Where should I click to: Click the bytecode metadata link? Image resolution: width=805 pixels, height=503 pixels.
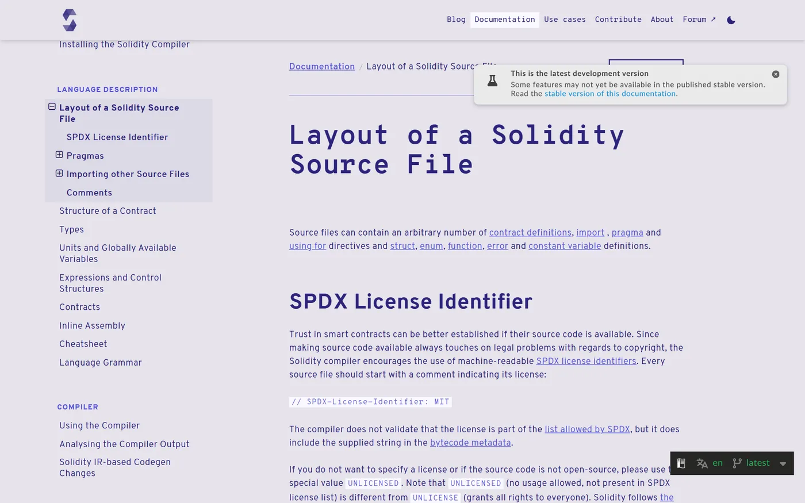coord(470,443)
